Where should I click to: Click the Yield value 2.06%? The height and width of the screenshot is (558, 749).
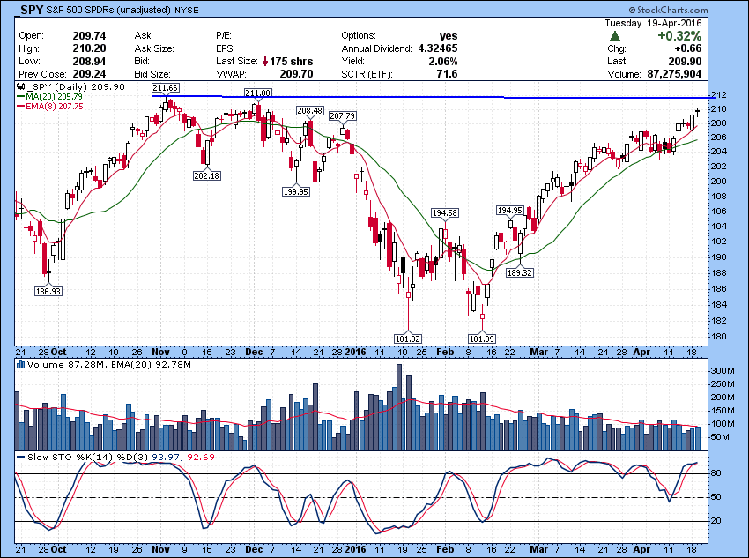[x=443, y=61]
